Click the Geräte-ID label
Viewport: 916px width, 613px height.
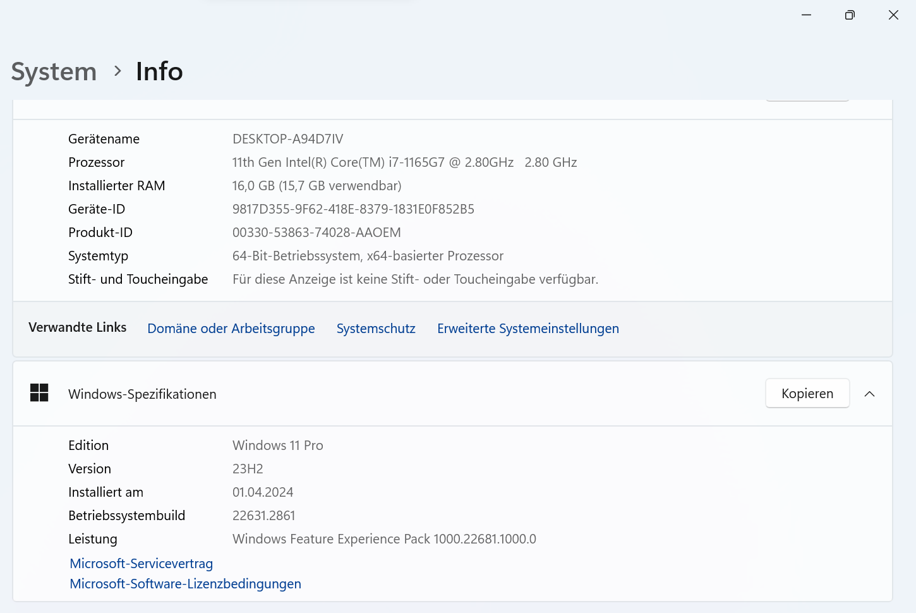(97, 209)
